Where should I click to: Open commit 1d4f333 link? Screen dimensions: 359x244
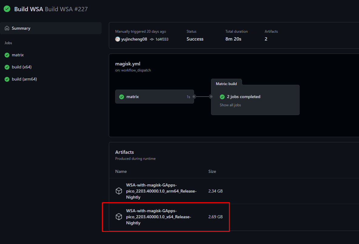click(x=162, y=39)
